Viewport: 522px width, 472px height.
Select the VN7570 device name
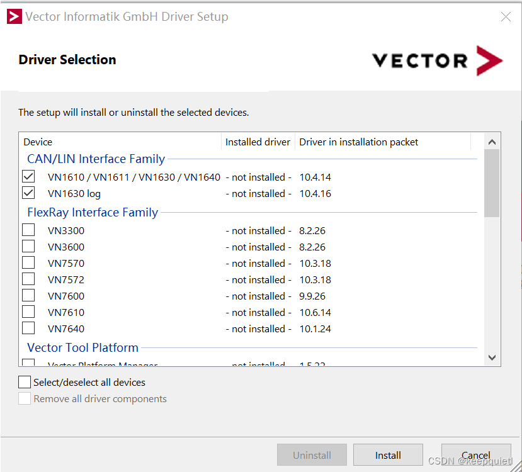point(66,264)
